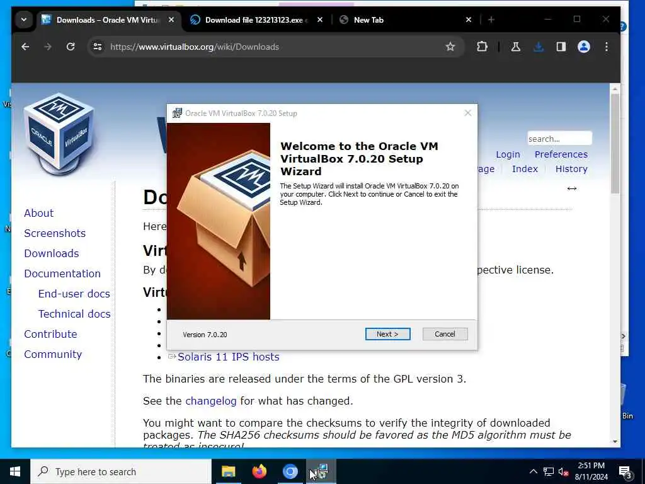645x484 pixels.
Task: Open the About sidebar link
Action: coord(38,213)
